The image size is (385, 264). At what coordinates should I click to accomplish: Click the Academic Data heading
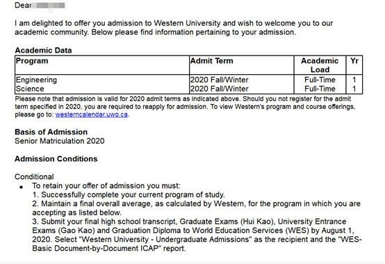[43, 50]
